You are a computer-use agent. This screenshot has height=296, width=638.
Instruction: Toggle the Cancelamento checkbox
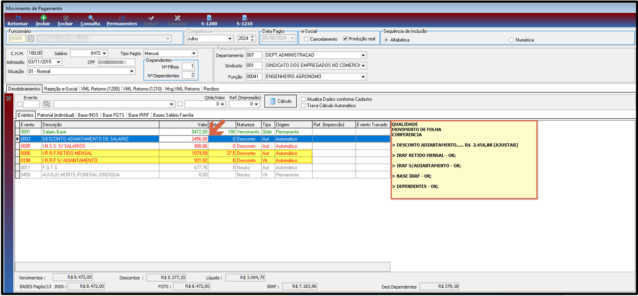tap(306, 39)
